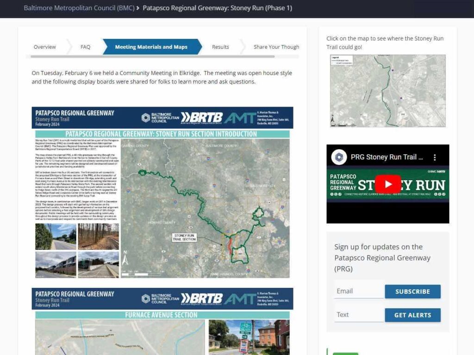Open the video's three-dot options menu
The image size is (474, 355).
[435, 158]
